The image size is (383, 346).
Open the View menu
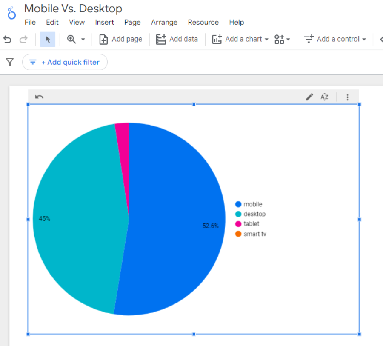click(x=77, y=22)
